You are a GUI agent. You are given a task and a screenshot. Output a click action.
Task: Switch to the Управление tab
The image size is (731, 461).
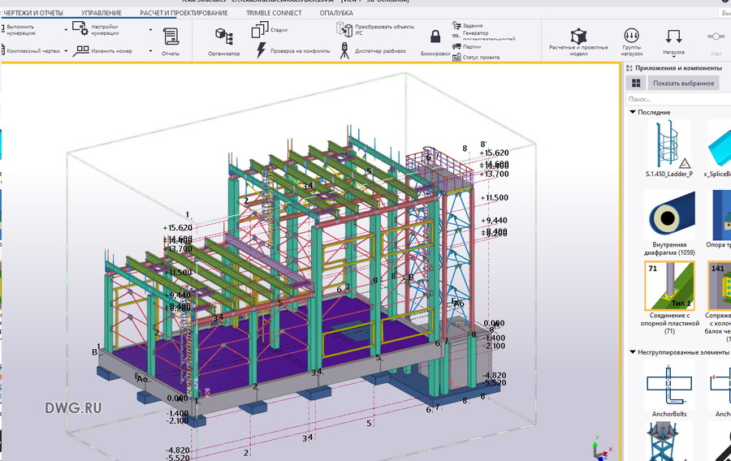pyautogui.click(x=102, y=13)
